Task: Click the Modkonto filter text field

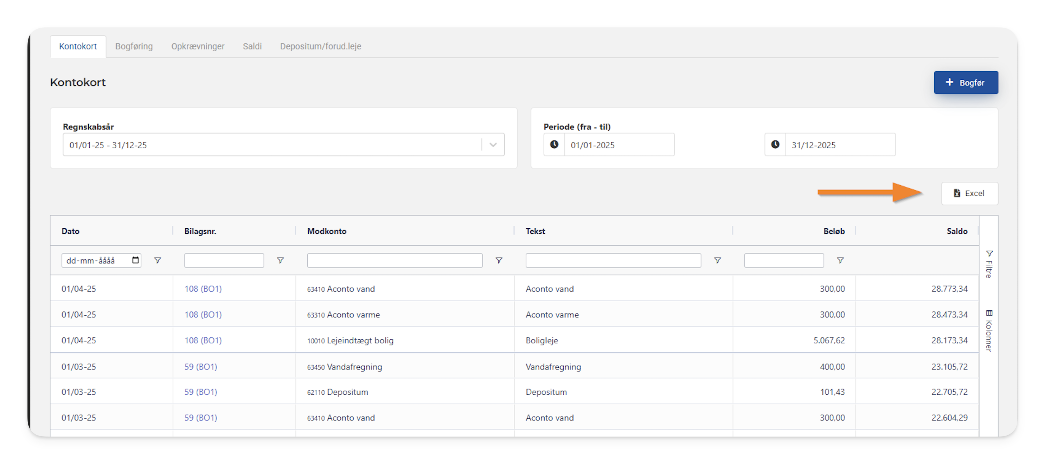Action: [x=394, y=260]
